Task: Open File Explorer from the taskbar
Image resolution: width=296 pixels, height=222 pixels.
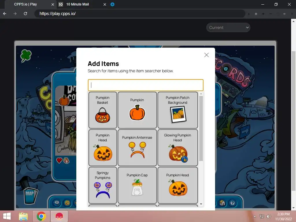Action: (x=23, y=216)
